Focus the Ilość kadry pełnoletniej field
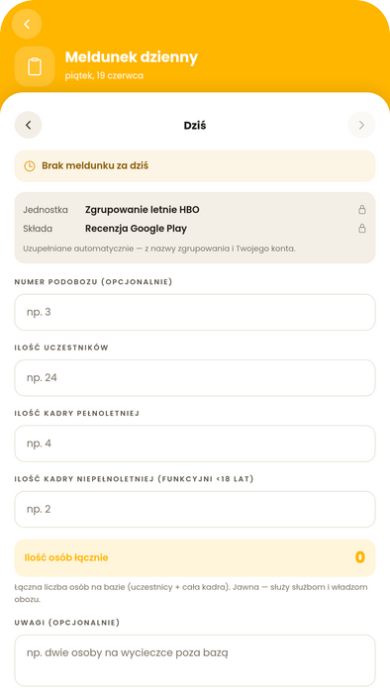The height and width of the screenshot is (693, 390). pyautogui.click(x=195, y=444)
